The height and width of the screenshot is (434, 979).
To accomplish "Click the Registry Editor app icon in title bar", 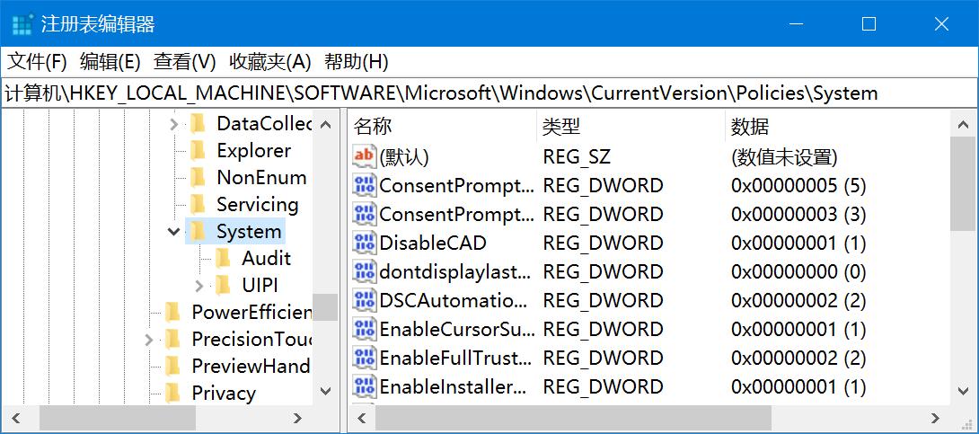I will (22, 24).
